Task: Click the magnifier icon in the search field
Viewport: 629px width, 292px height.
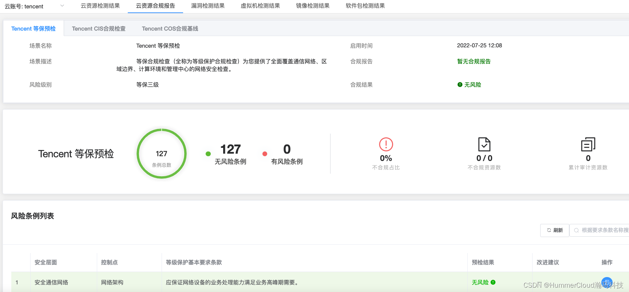Action: click(x=576, y=230)
